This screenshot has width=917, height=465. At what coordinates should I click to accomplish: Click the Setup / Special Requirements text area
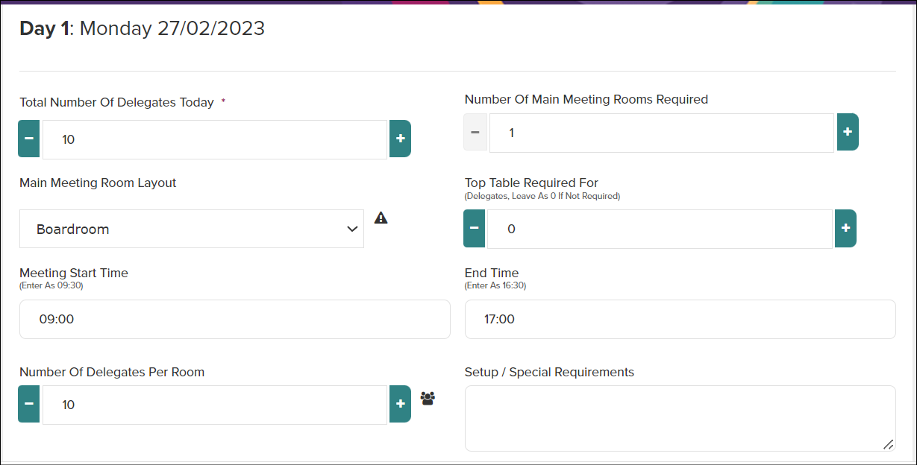click(x=680, y=418)
